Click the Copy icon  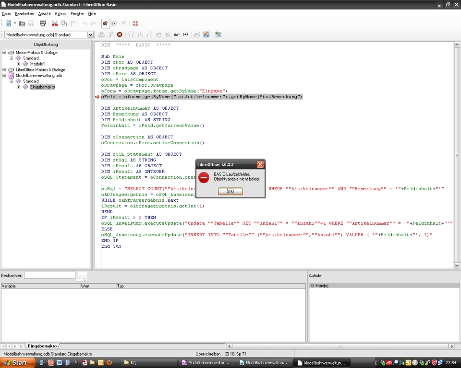point(63,23)
